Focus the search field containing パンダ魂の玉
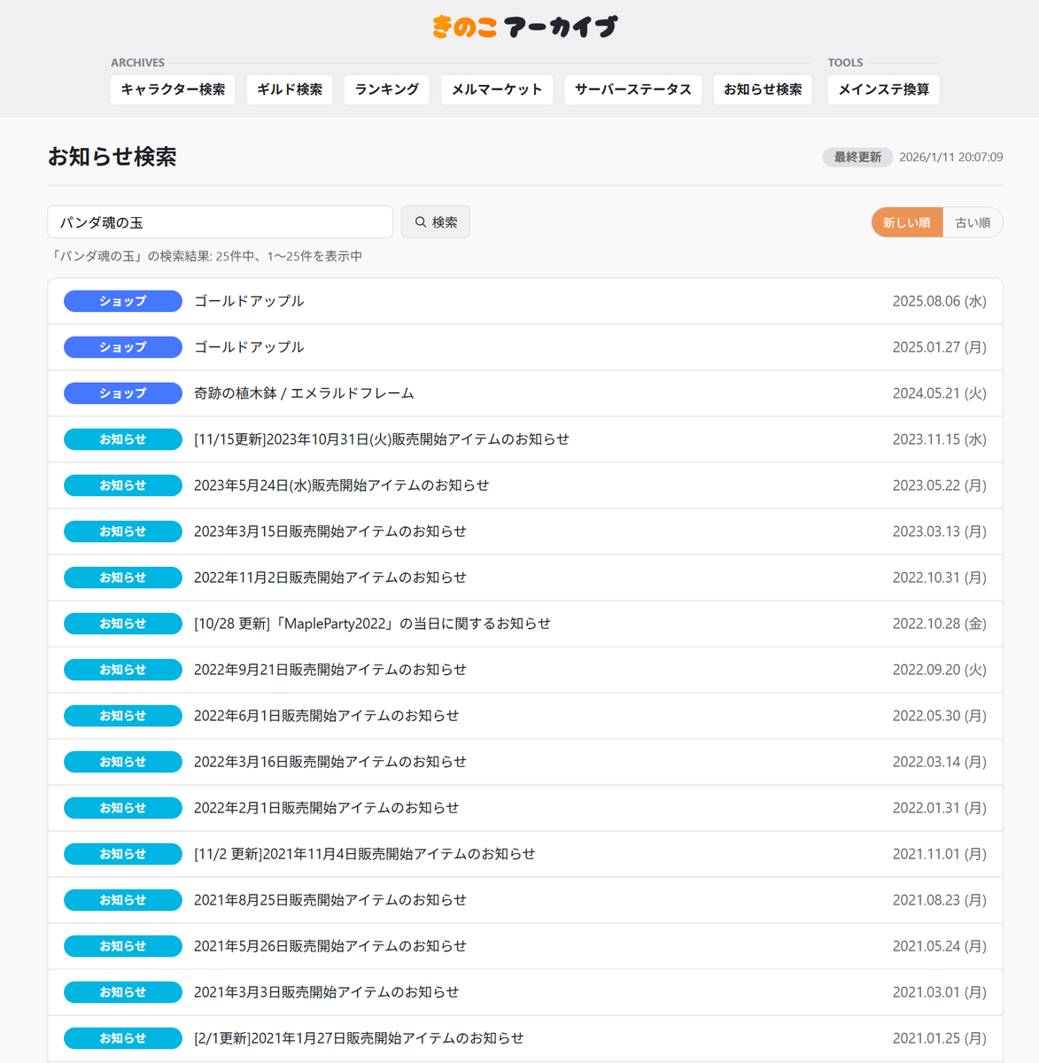Viewport: 1039px width, 1063px height. (x=221, y=222)
